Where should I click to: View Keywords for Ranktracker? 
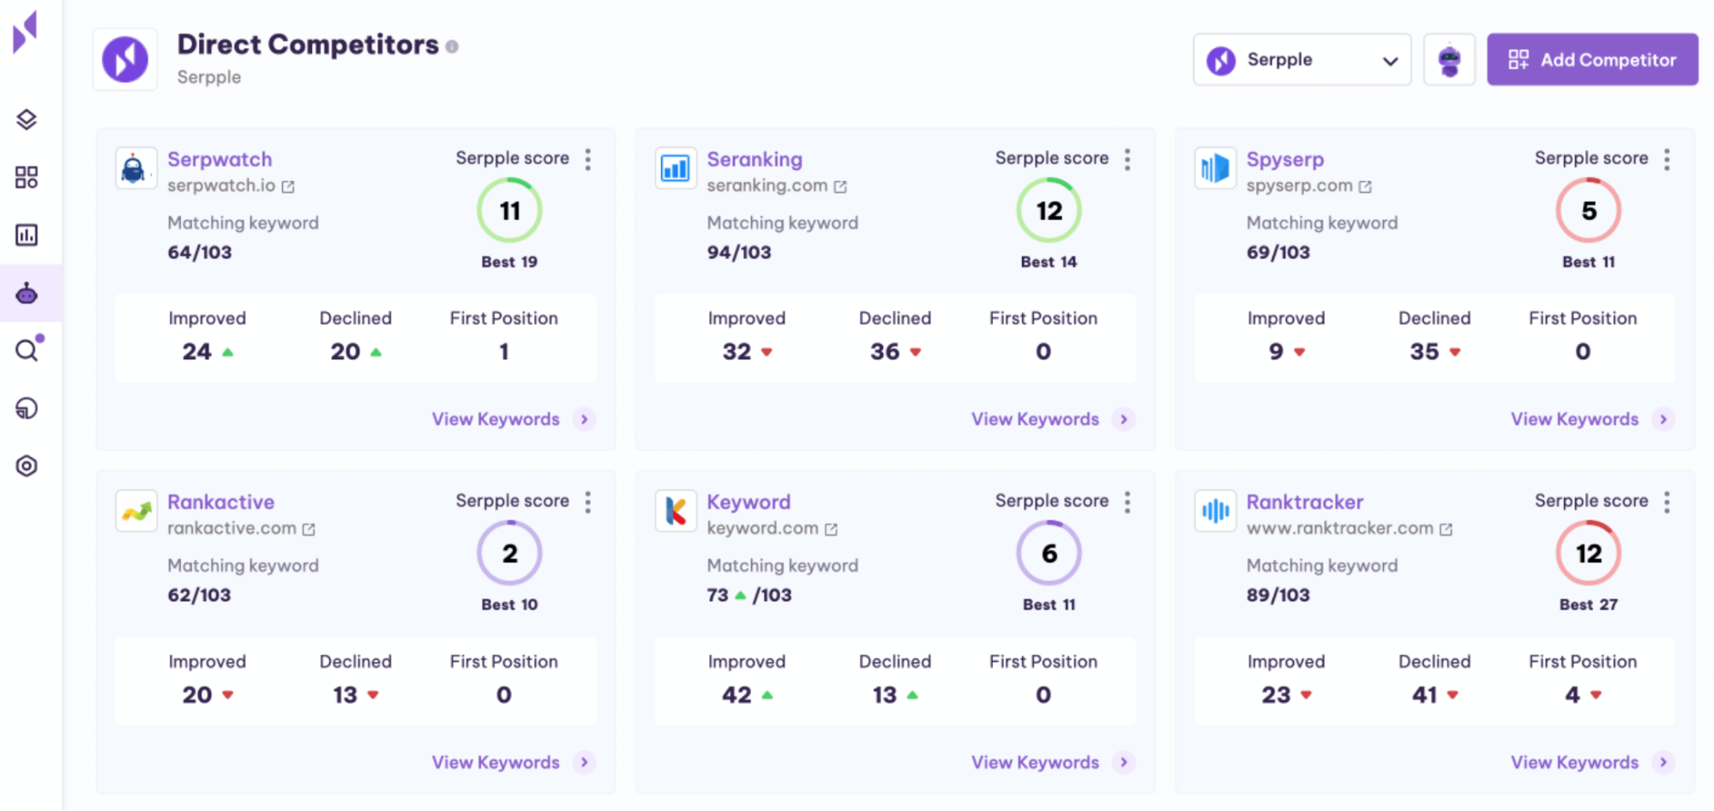(x=1591, y=762)
